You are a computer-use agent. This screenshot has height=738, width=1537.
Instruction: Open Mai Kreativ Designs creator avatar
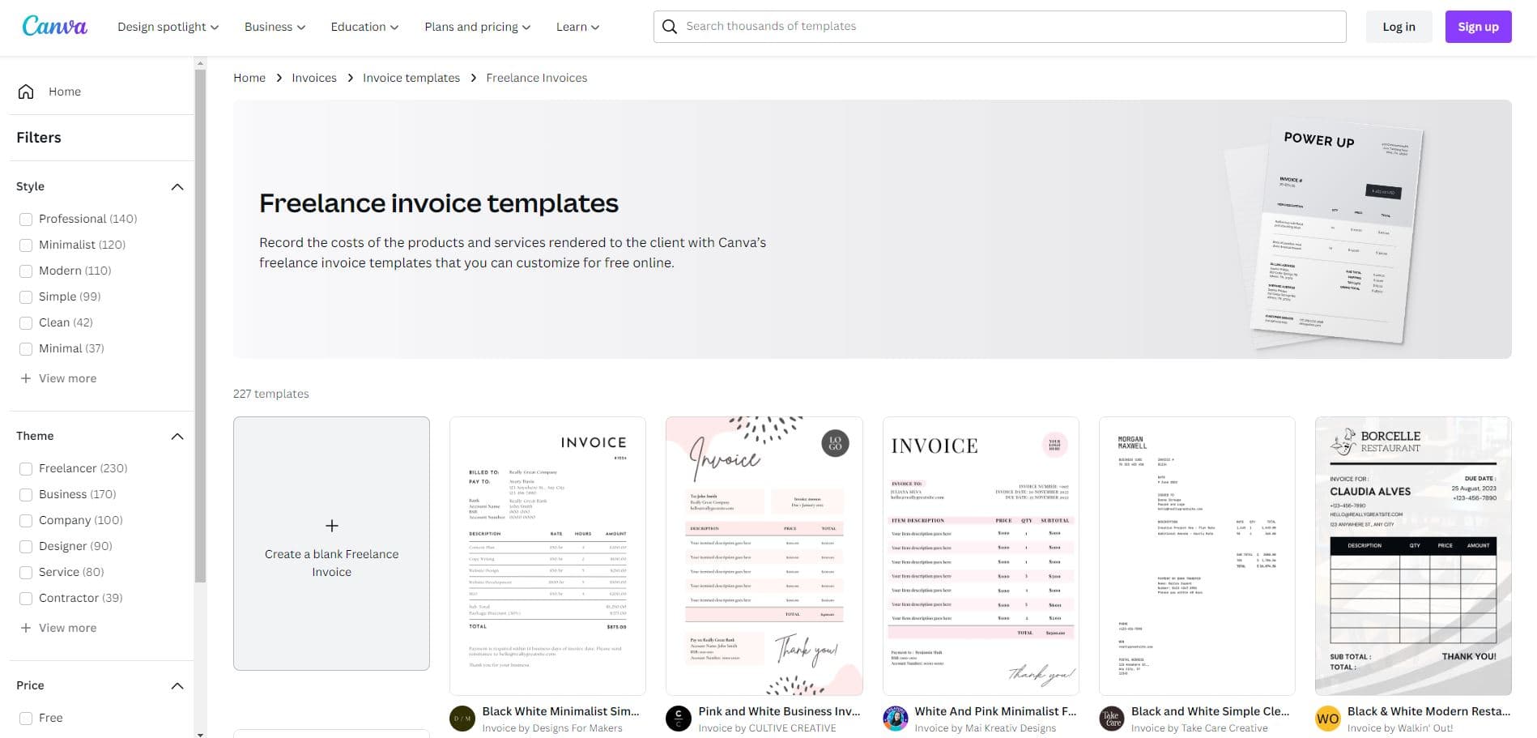tap(895, 719)
